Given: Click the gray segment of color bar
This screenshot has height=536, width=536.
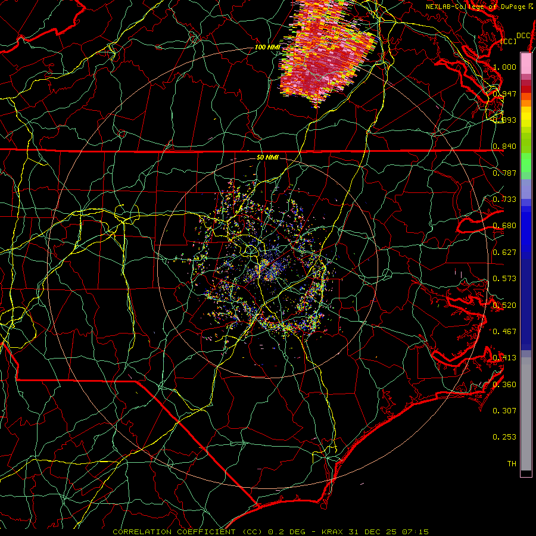Looking at the screenshot, I should (x=526, y=414).
